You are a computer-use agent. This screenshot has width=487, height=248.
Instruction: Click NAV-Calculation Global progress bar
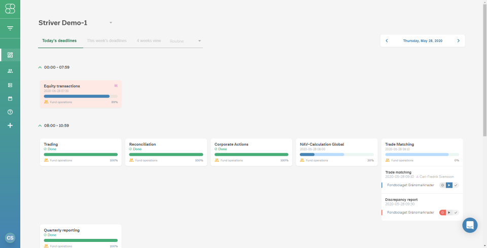(x=337, y=154)
